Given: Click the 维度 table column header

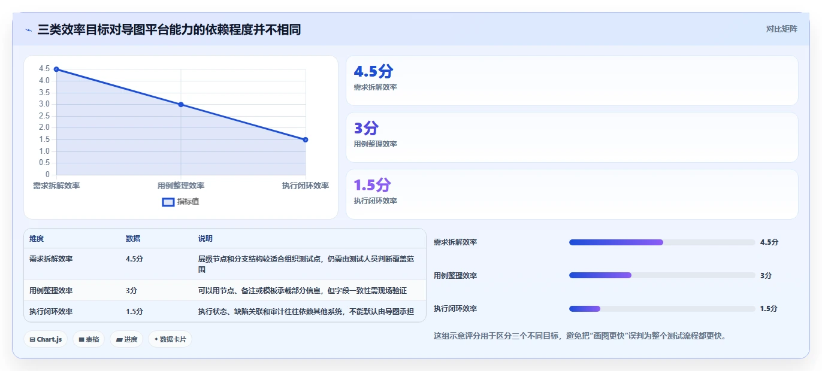Looking at the screenshot, I should (x=37, y=239).
